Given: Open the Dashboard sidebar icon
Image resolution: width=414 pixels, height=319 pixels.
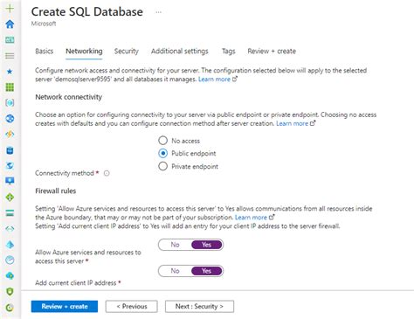Looking at the screenshot, I should (10, 40).
